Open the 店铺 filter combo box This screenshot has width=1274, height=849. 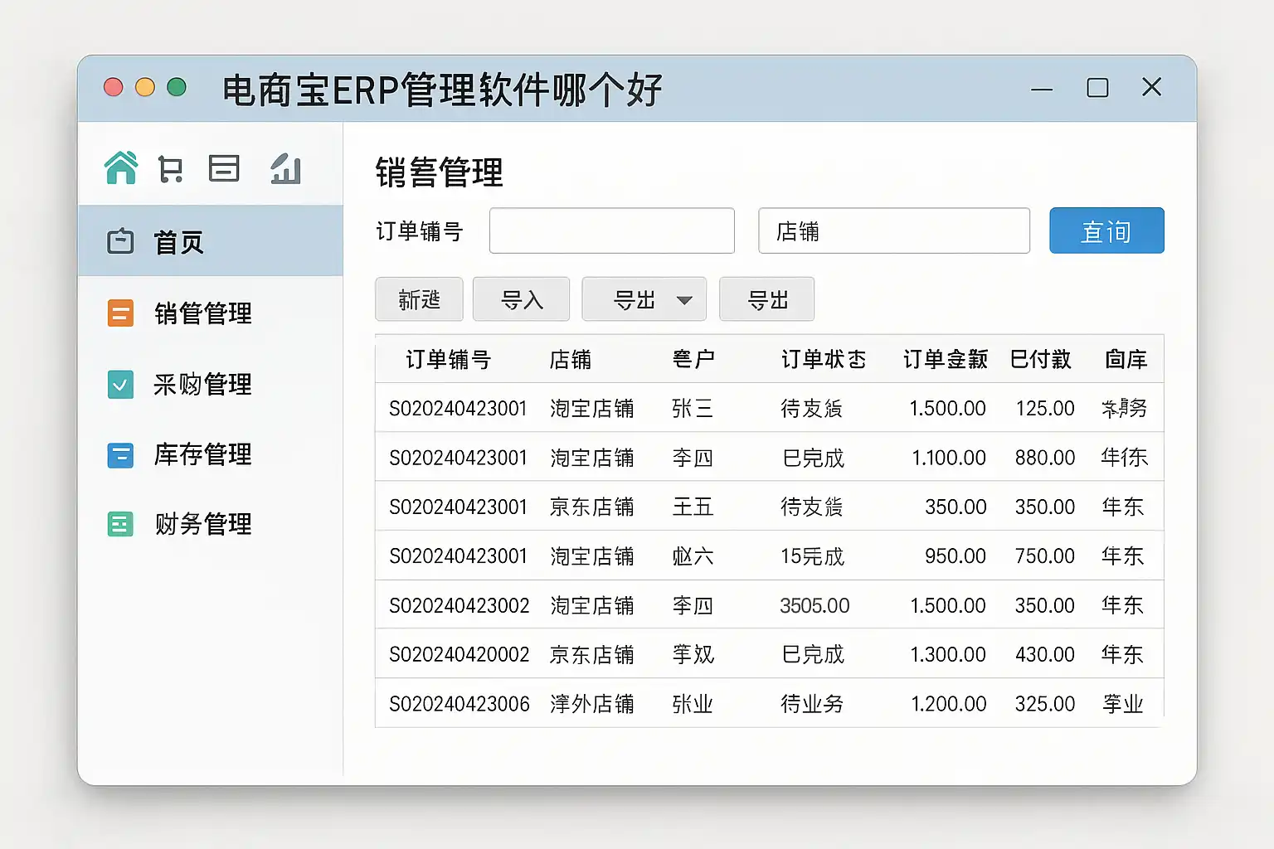pos(893,231)
